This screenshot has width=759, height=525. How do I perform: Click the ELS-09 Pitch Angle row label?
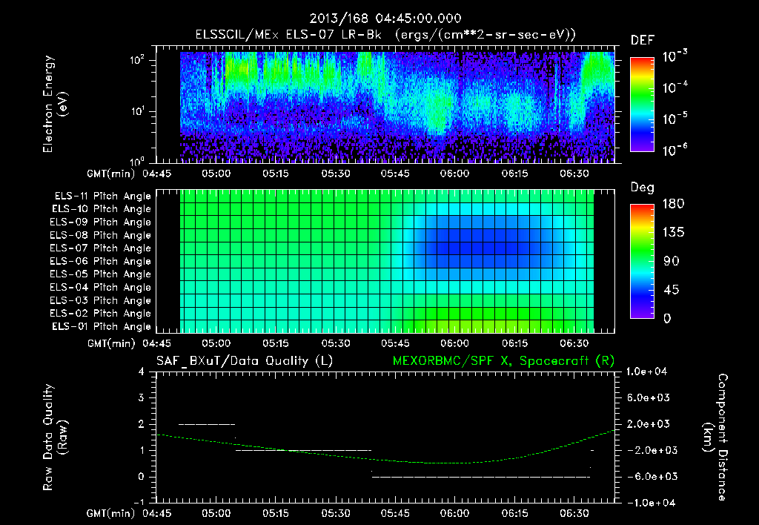point(101,222)
